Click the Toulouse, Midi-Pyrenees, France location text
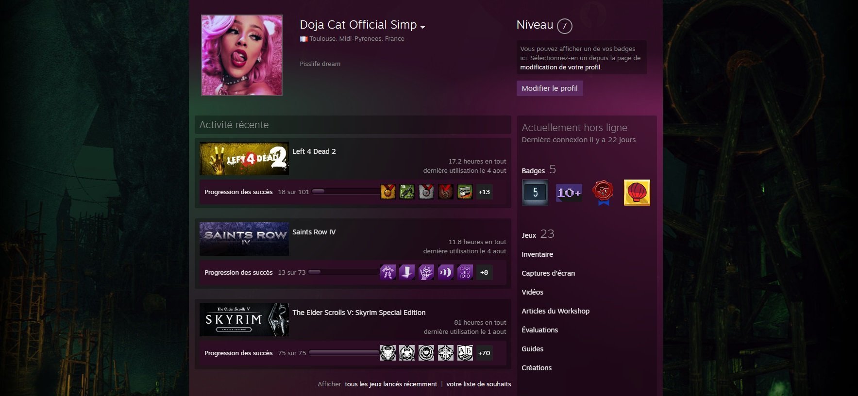This screenshot has height=396, width=858. pos(357,39)
